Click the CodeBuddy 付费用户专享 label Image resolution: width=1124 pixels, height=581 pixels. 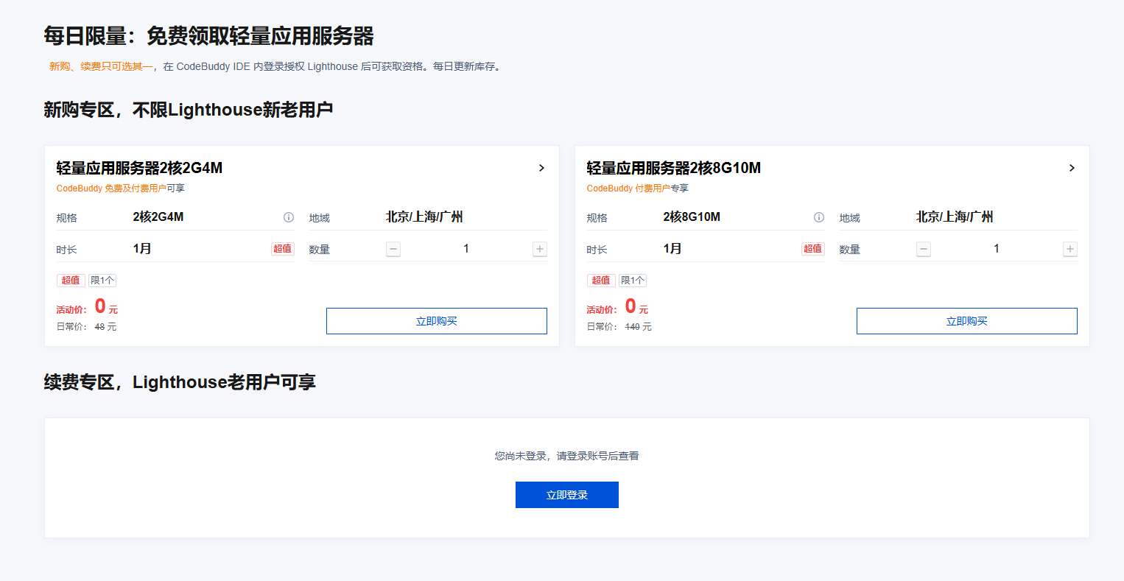[638, 188]
